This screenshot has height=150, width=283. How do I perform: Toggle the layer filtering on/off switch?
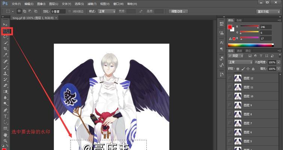tap(280, 56)
